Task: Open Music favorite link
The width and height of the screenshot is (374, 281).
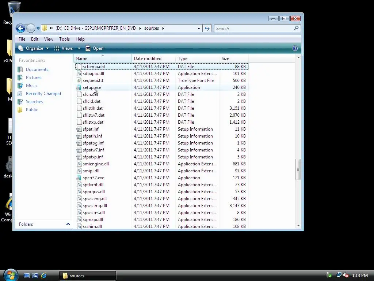Action: [x=32, y=86]
